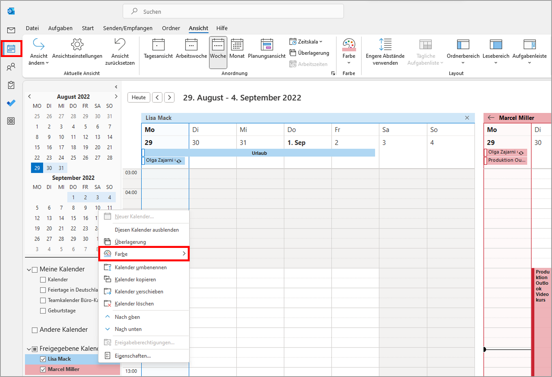Click Überlagerung in ribbon
This screenshot has width=552, height=377.
(x=309, y=53)
